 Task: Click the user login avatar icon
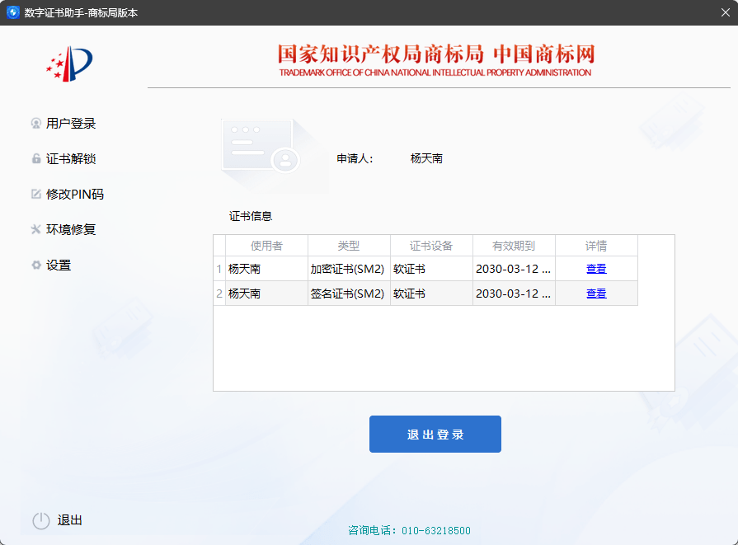click(x=35, y=124)
